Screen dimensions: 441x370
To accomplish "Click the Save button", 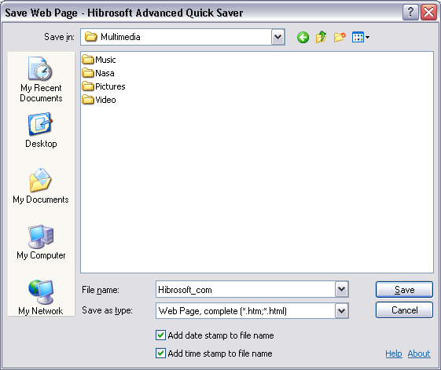I will coord(404,289).
